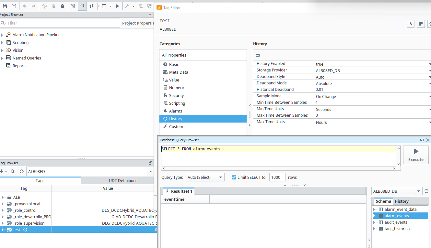Image resolution: width=431 pixels, height=248 pixels.
Task: Click the Save floppy disk icon
Action: point(5,6)
